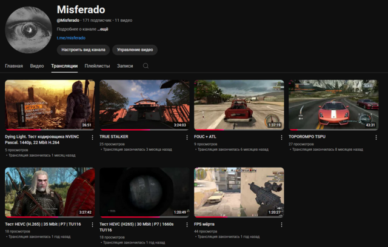Open three-dot menu for FPS мёртв
The height and width of the screenshot is (247, 388).
(281, 225)
